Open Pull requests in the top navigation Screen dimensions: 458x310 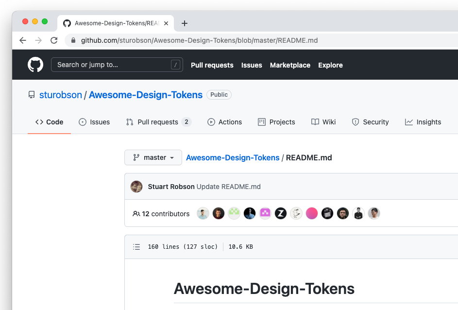pyautogui.click(x=212, y=65)
